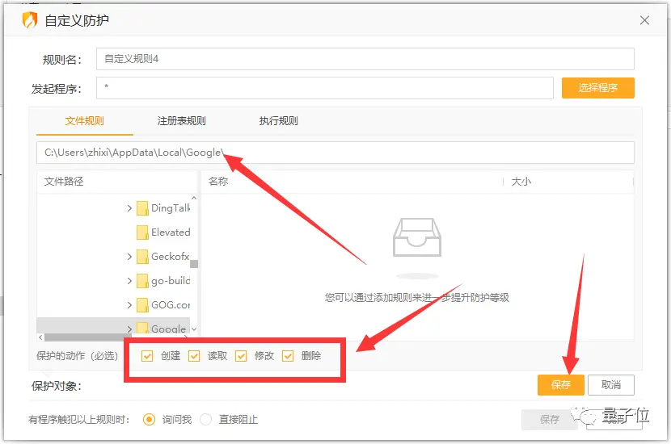This screenshot has height=444, width=671.
Task: Open the 执行规则 tab
Action: pyautogui.click(x=278, y=121)
